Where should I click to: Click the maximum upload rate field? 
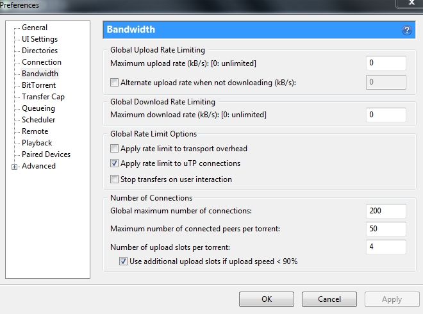[x=385, y=63]
